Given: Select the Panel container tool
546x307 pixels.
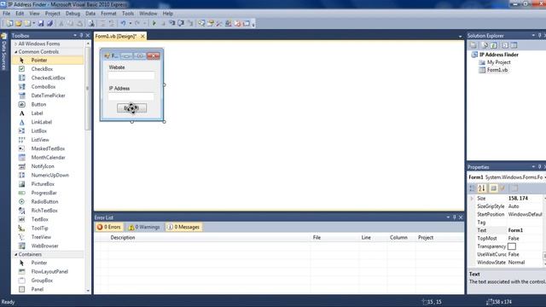Looking at the screenshot, I should (38, 289).
